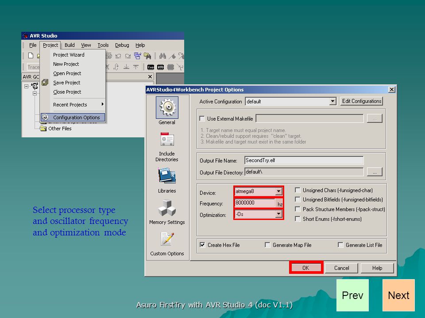Image resolution: width=425 pixels, height=318 pixels.
Task: Open the File menu
Action: point(33,45)
